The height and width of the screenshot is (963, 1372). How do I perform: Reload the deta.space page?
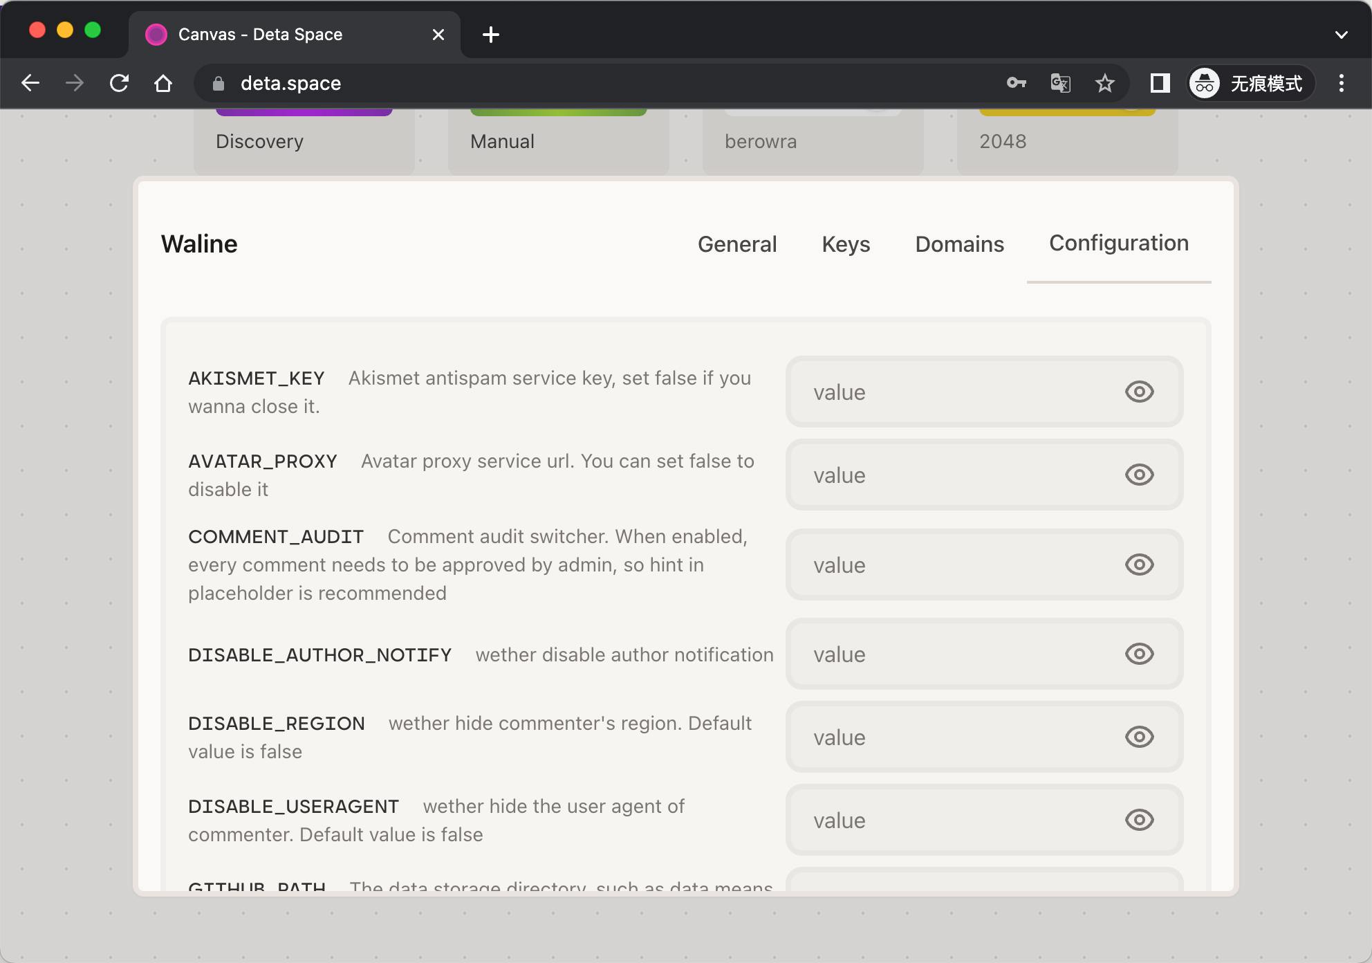119,83
